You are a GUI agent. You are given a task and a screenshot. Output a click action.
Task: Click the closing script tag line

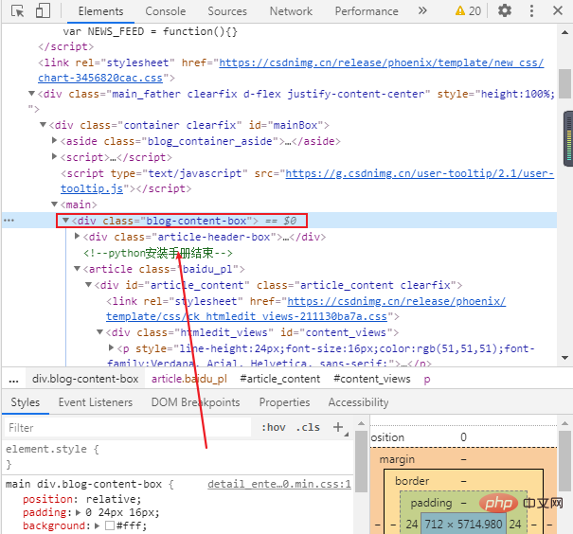(x=66, y=46)
